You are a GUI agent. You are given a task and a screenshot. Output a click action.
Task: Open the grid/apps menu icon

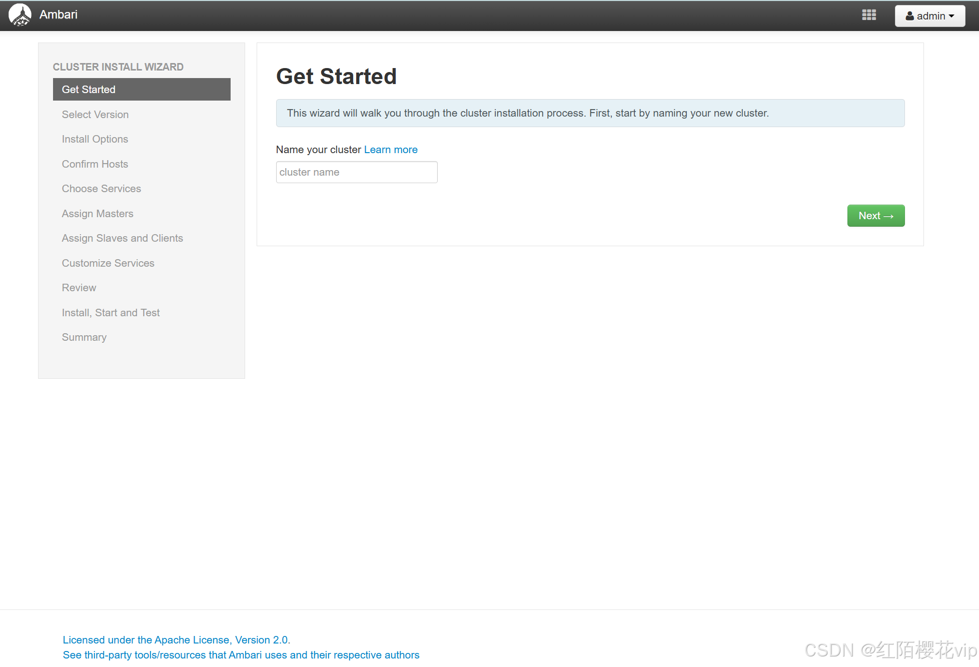point(869,16)
